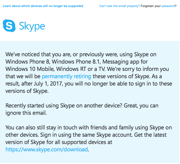Click the Skype S bubble logo icon
Image resolution: width=180 pixels, height=164 pixels.
point(9,26)
